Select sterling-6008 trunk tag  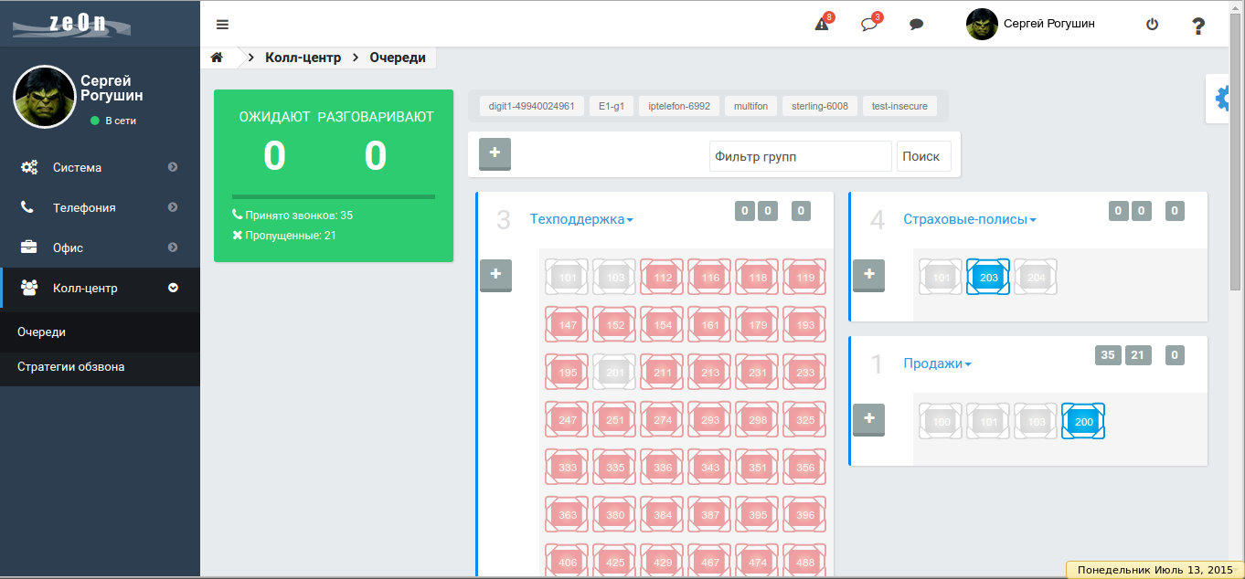coord(820,106)
